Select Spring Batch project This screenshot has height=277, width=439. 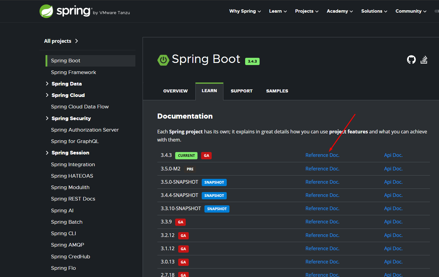[67, 222]
